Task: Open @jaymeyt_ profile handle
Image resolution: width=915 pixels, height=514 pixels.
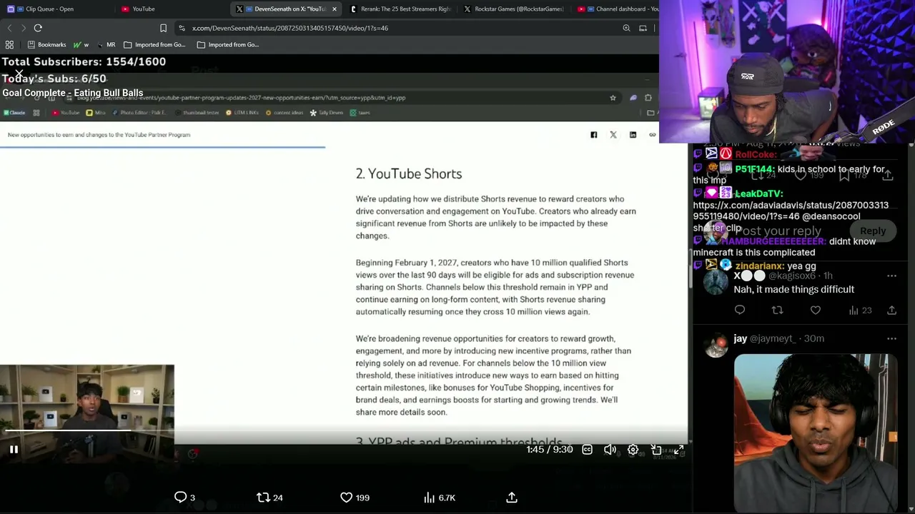Action: tap(773, 338)
